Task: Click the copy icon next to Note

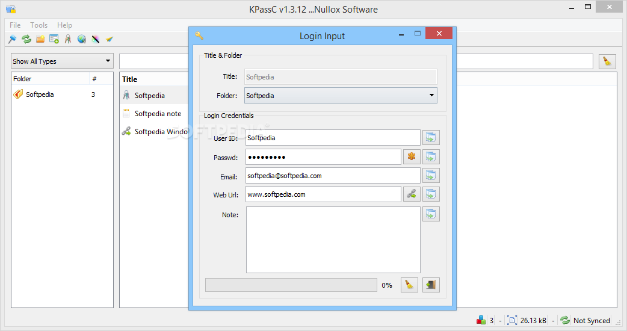Action: point(431,214)
